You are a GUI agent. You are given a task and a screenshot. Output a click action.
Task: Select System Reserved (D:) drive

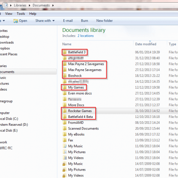[14, 125]
